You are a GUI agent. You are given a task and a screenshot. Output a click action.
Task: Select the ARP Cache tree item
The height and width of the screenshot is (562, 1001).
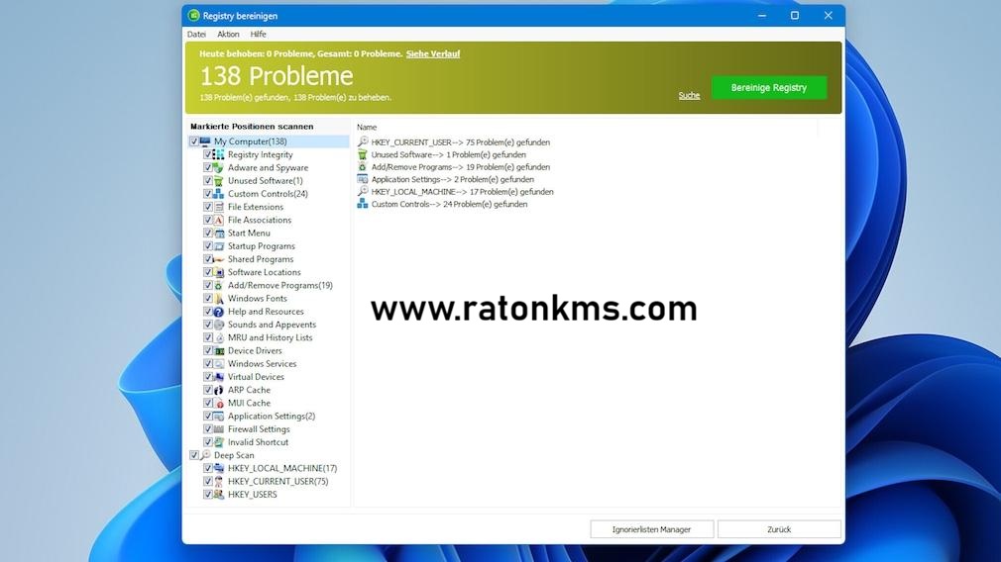pyautogui.click(x=249, y=390)
